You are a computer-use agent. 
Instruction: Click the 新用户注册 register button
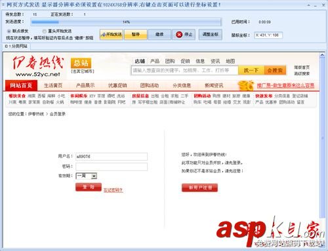coord(199,187)
